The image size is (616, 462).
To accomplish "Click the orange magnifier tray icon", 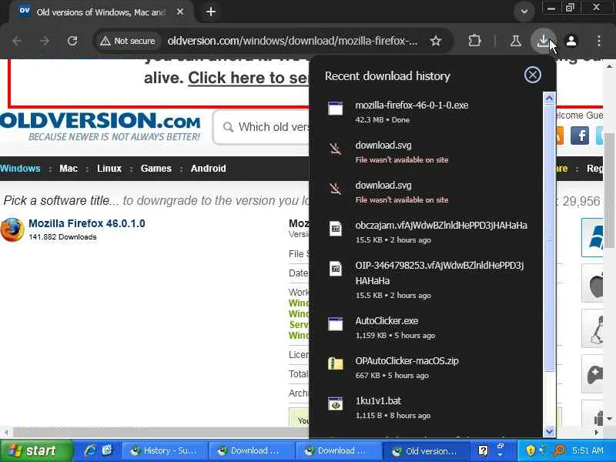I will (559, 450).
